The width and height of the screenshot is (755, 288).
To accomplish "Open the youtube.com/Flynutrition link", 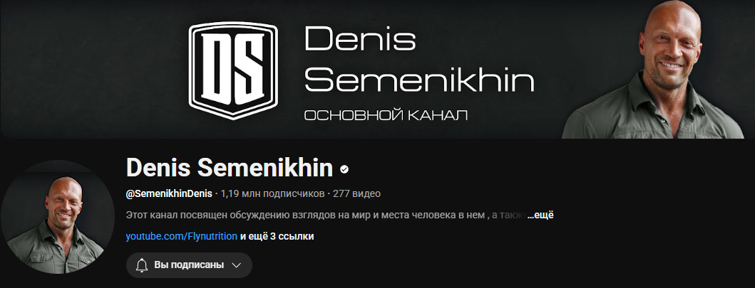I will (182, 236).
